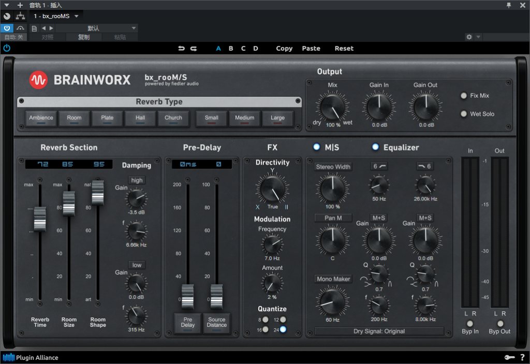Image resolution: width=530 pixels, height=364 pixels.
Task: Toggle Byp Out button
Action: pyautogui.click(x=500, y=324)
